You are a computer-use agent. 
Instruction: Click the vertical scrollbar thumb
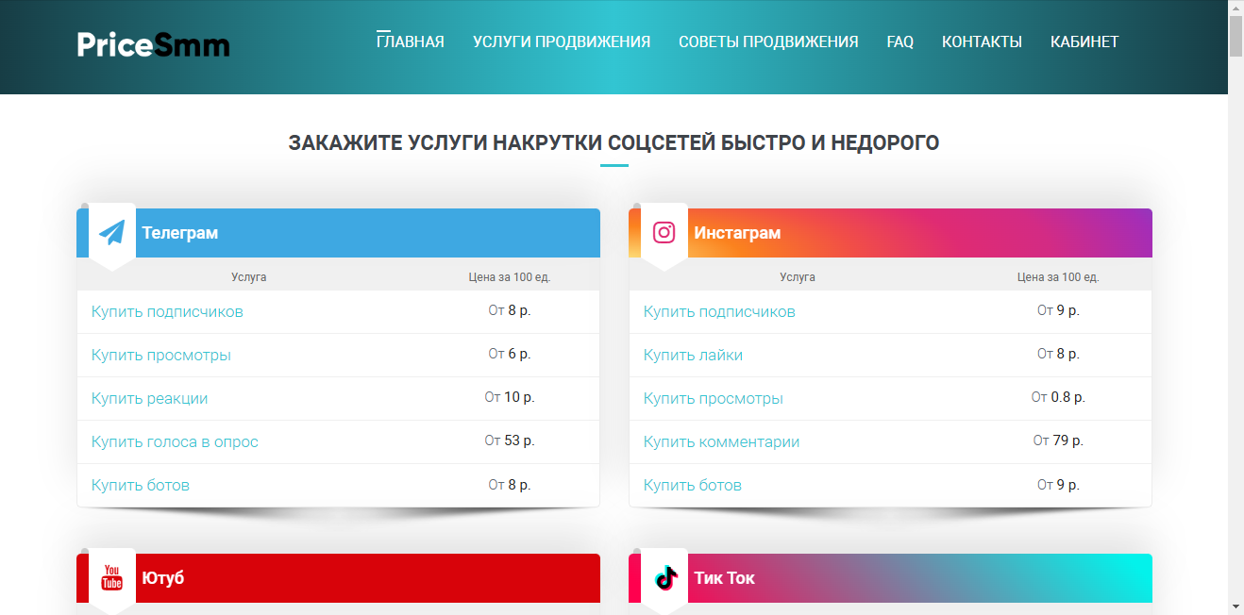[1236, 37]
